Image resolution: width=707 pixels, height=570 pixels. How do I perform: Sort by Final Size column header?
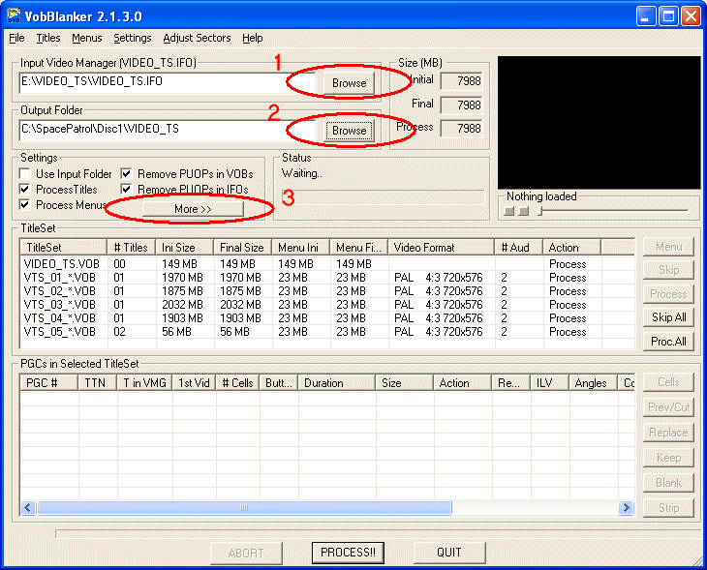pos(242,248)
